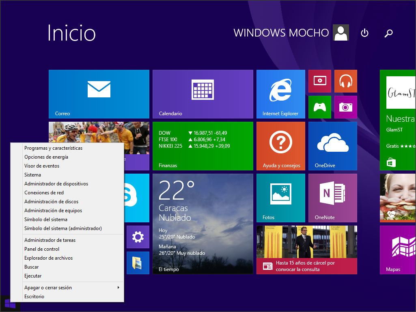Open the file explorer folder tile
The image size is (416, 312).
[x=138, y=263]
